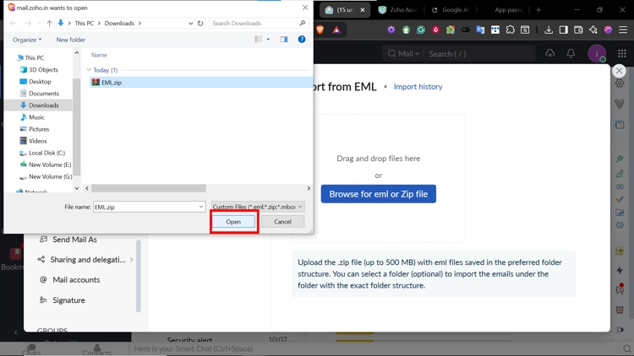Browse for eml or Zip file
The width and height of the screenshot is (634, 356).
point(379,194)
